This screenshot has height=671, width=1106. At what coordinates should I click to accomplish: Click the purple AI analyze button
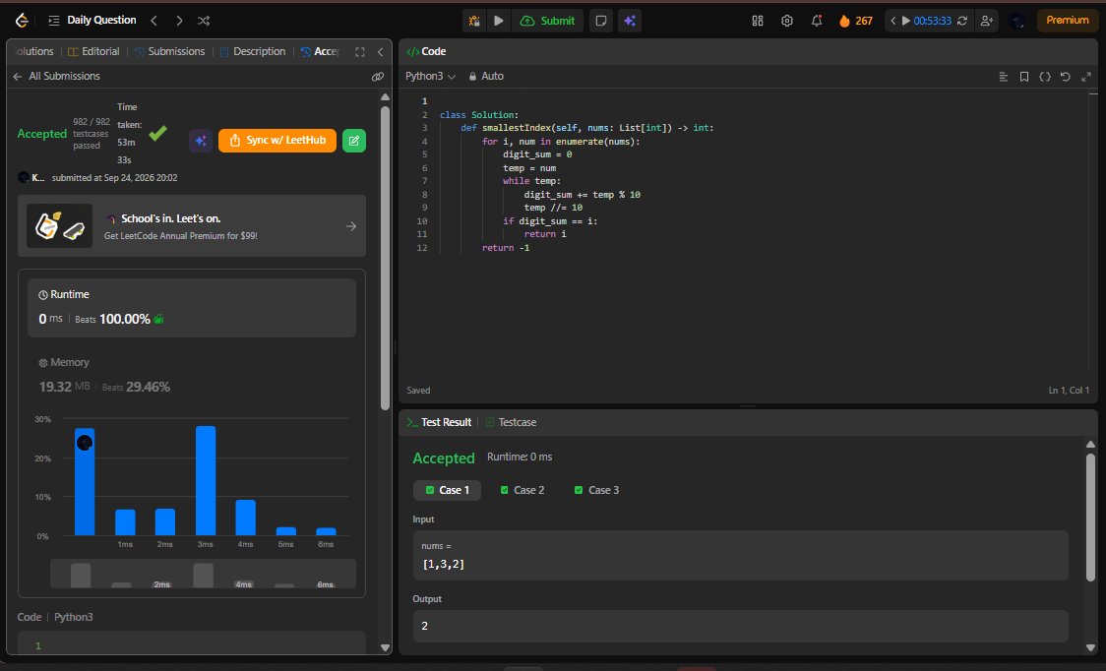click(x=201, y=141)
